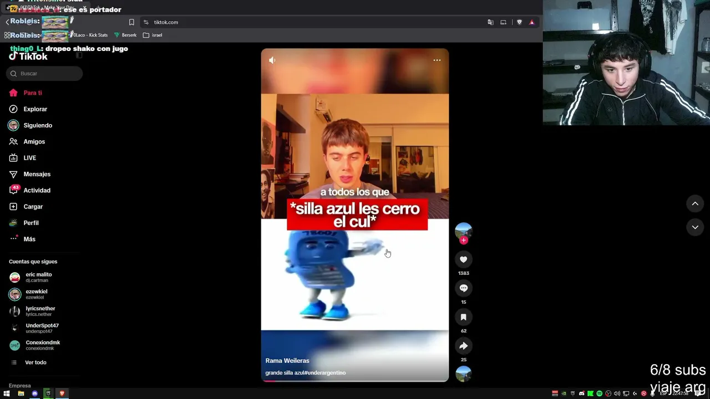The image size is (710, 399).
Task: Mute the TikTok video sound
Action: point(272,60)
